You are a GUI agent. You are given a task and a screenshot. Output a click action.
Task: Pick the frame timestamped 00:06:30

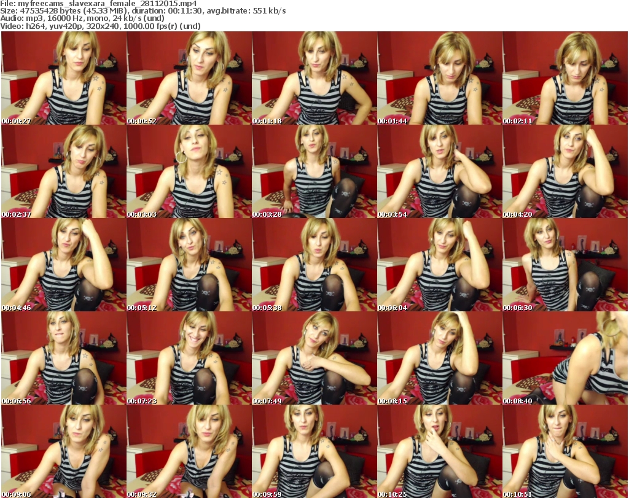point(565,265)
